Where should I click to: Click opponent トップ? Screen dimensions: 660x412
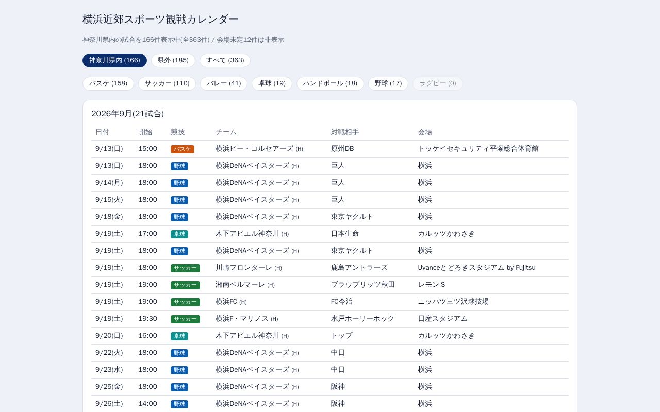[341, 336]
